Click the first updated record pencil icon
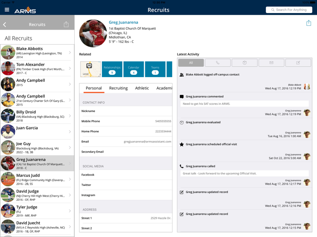Screen dimensions: 317x237 point(182,192)
